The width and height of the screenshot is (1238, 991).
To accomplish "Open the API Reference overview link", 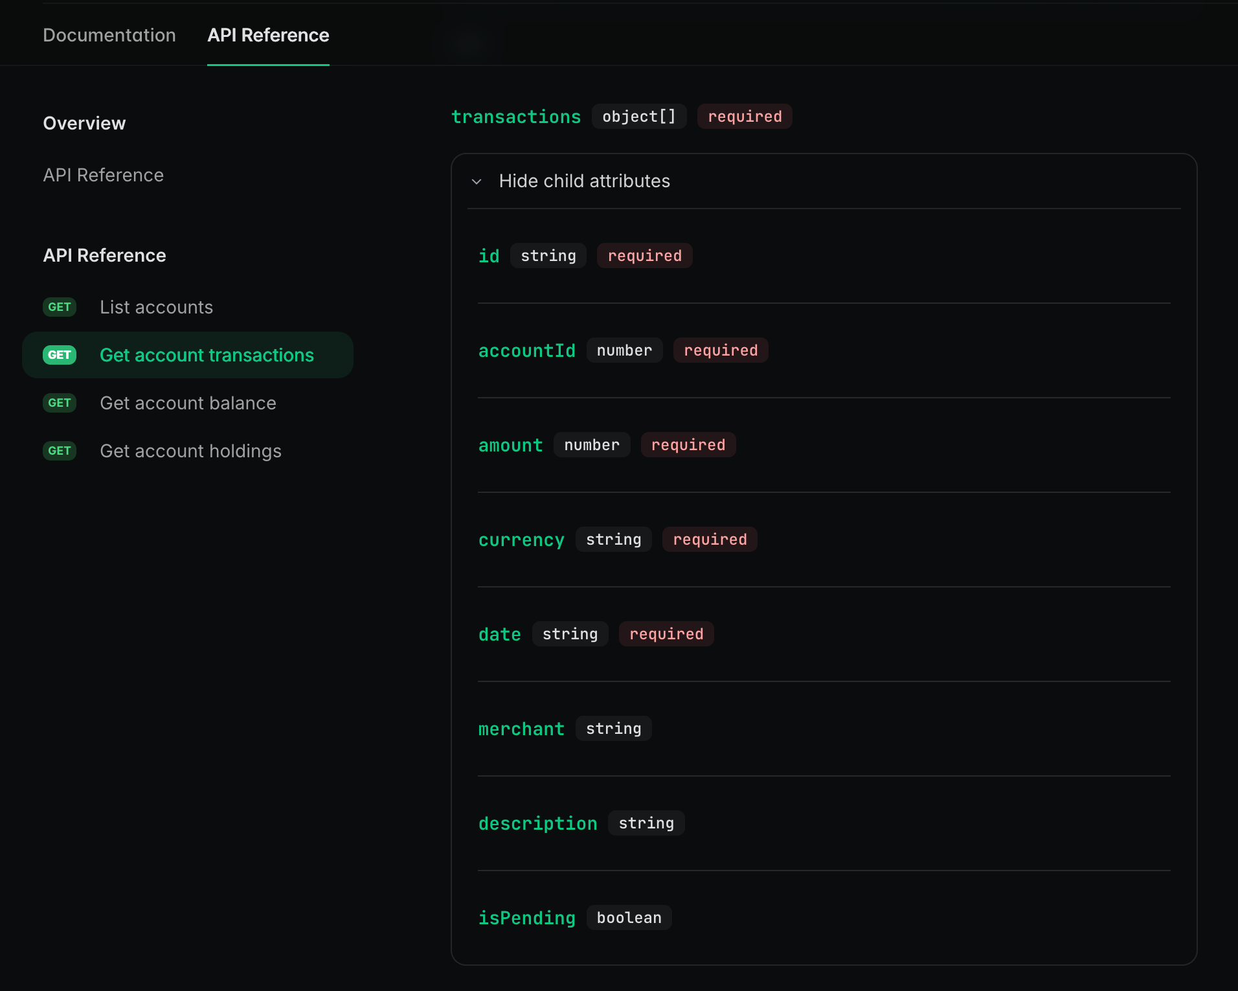I will (104, 175).
